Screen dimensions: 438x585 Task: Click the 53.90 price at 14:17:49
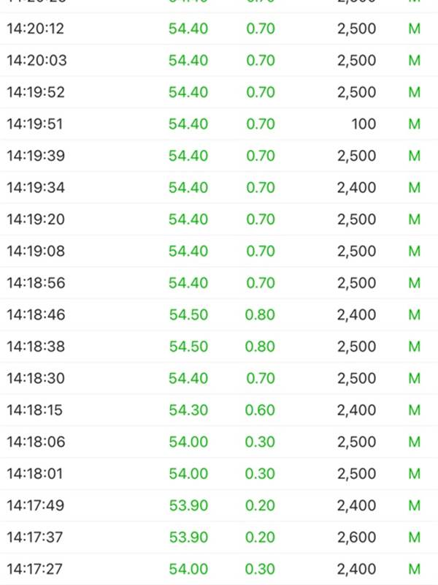[188, 505]
